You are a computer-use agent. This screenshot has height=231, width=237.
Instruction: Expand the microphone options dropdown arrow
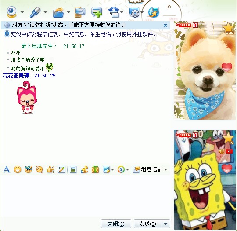(x=45, y=12)
